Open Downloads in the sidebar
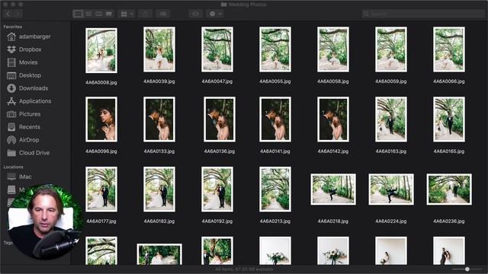This screenshot has width=488, height=274. [27, 88]
